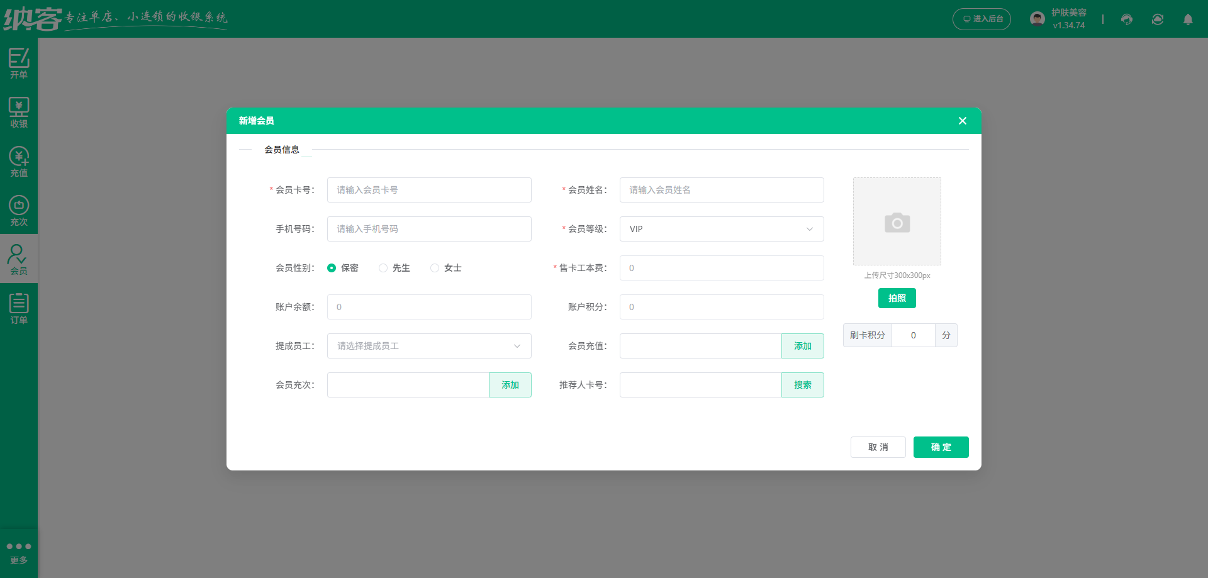The width and height of the screenshot is (1208, 578).
Task: Focus the 刷卡积分 value field
Action: coord(914,335)
